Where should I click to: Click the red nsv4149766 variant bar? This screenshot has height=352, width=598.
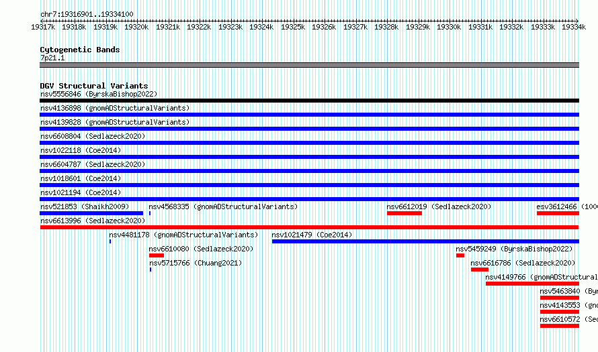(532, 284)
